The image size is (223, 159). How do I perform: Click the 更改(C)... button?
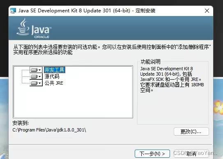coord(191,131)
